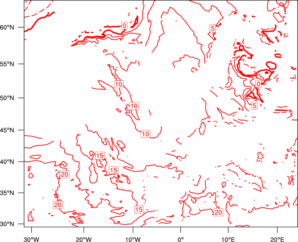
Task: Click the 20 contour label near 33°N, 25°W
Action: click(58, 205)
